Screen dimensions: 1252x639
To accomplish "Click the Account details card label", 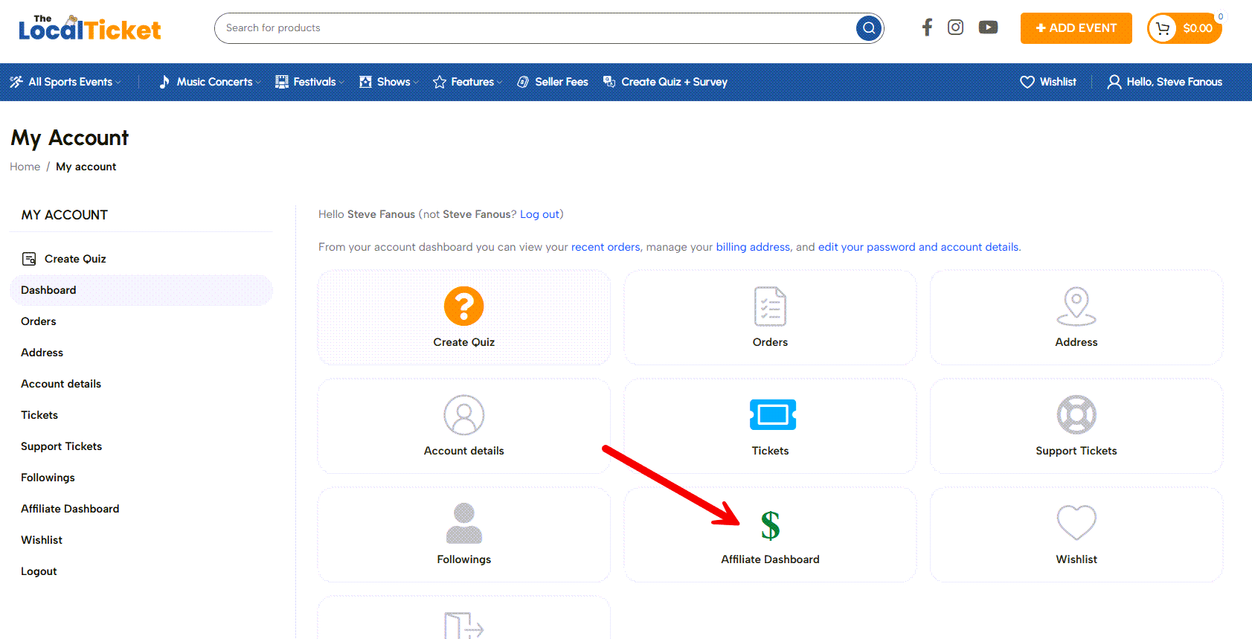I will 463,451.
